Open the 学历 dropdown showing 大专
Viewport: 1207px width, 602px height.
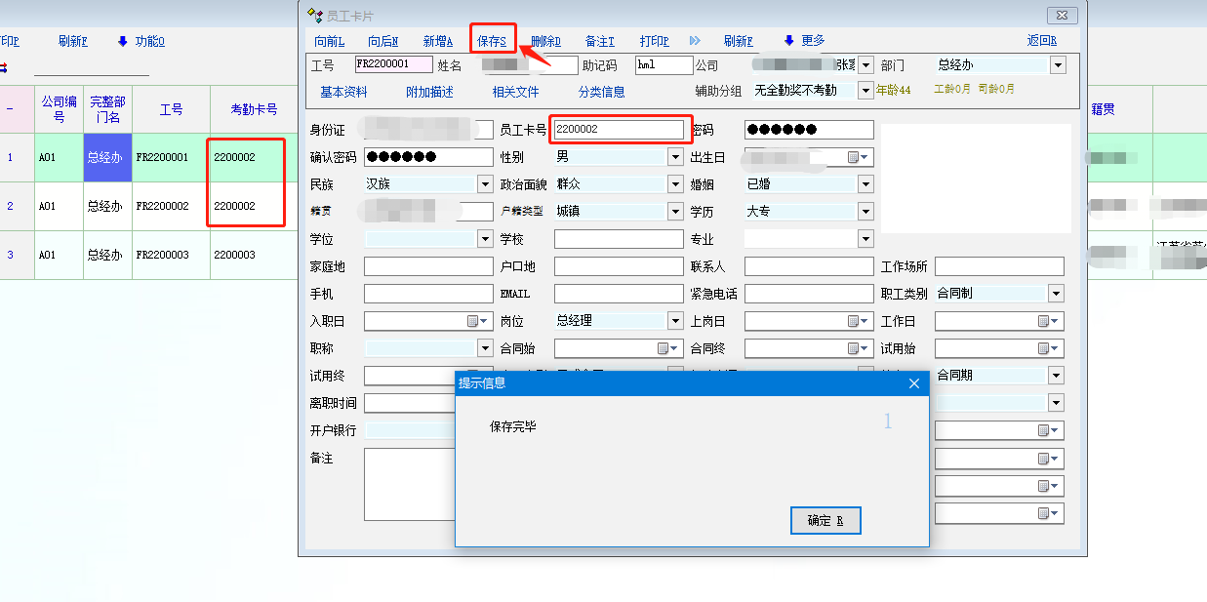tap(865, 212)
